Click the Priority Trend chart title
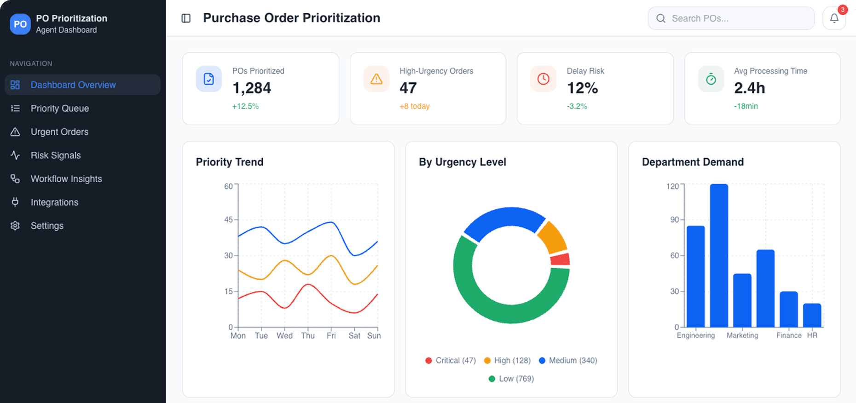 [x=230, y=162]
